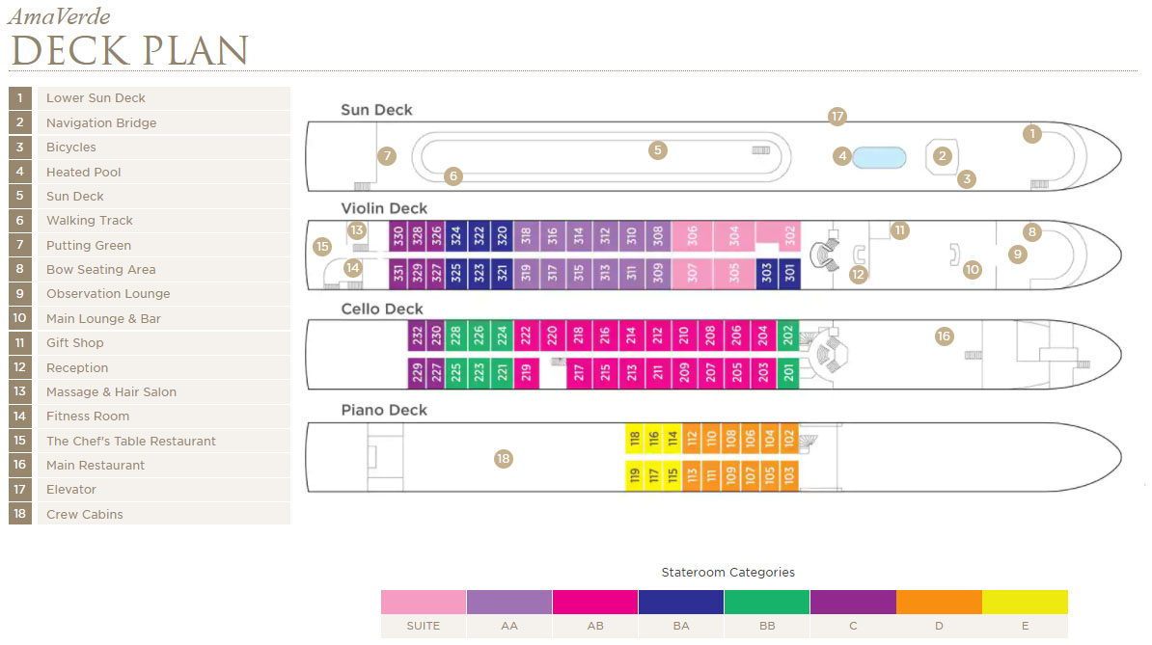
Task: Select the Walking Track legend row
Action: [x=150, y=220]
